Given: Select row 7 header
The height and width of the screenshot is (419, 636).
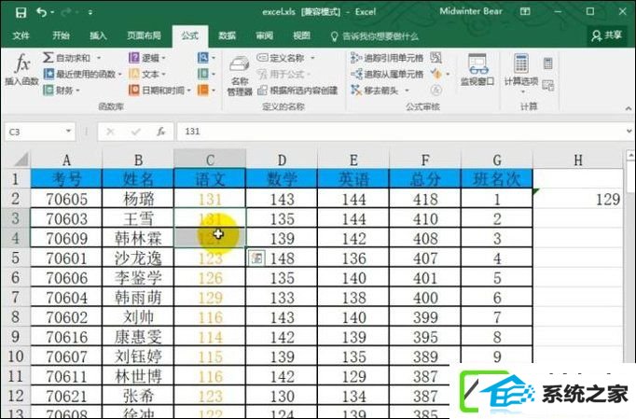Looking at the screenshot, I should coord(15,297).
